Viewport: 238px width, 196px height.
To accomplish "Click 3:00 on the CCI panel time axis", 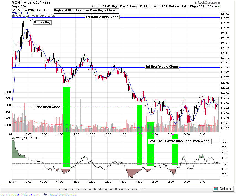I will click(x=187, y=182).
